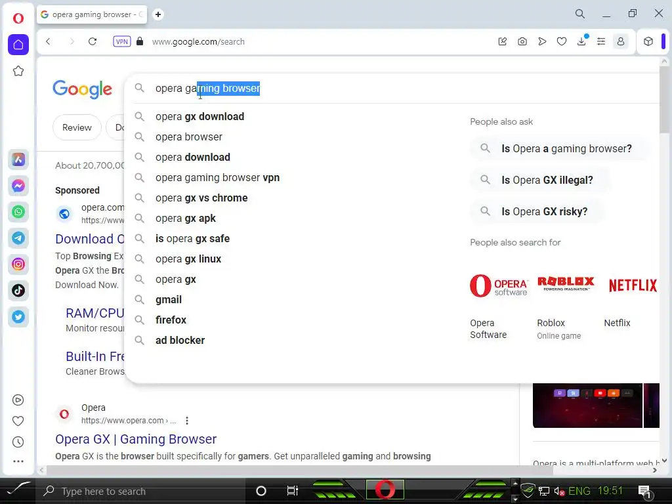Choose suggestion ad blocker
The height and width of the screenshot is (504, 672).
[180, 341]
